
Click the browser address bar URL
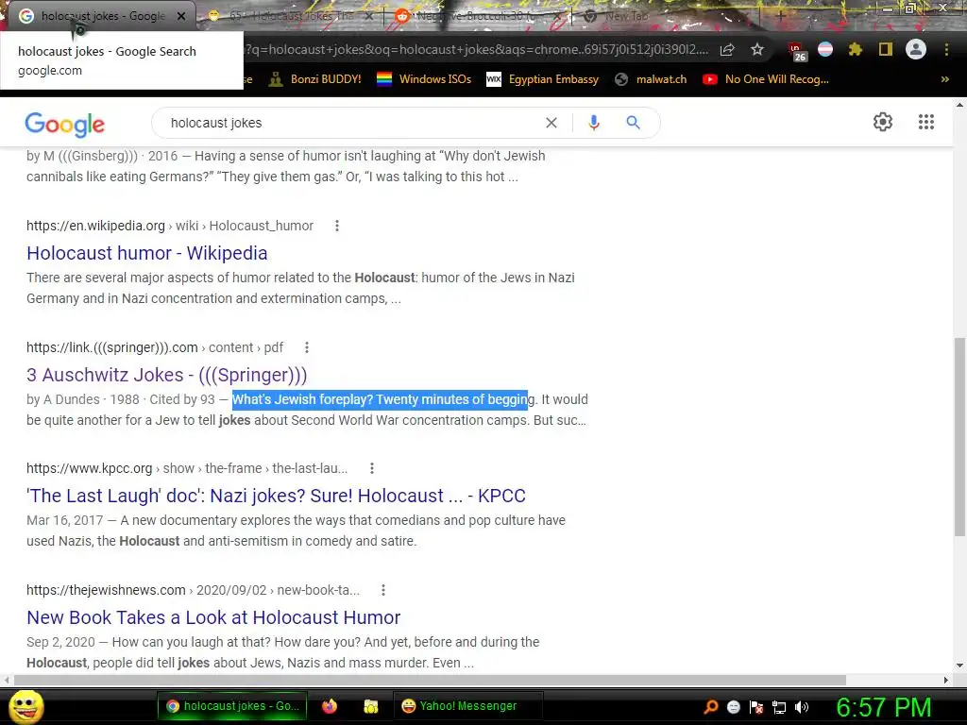[476, 49]
